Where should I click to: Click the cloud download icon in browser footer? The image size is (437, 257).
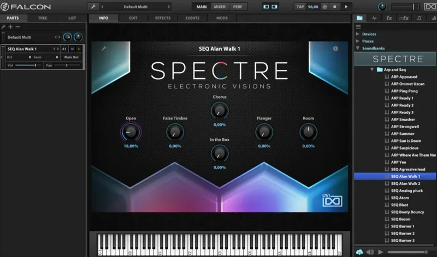click(359, 252)
